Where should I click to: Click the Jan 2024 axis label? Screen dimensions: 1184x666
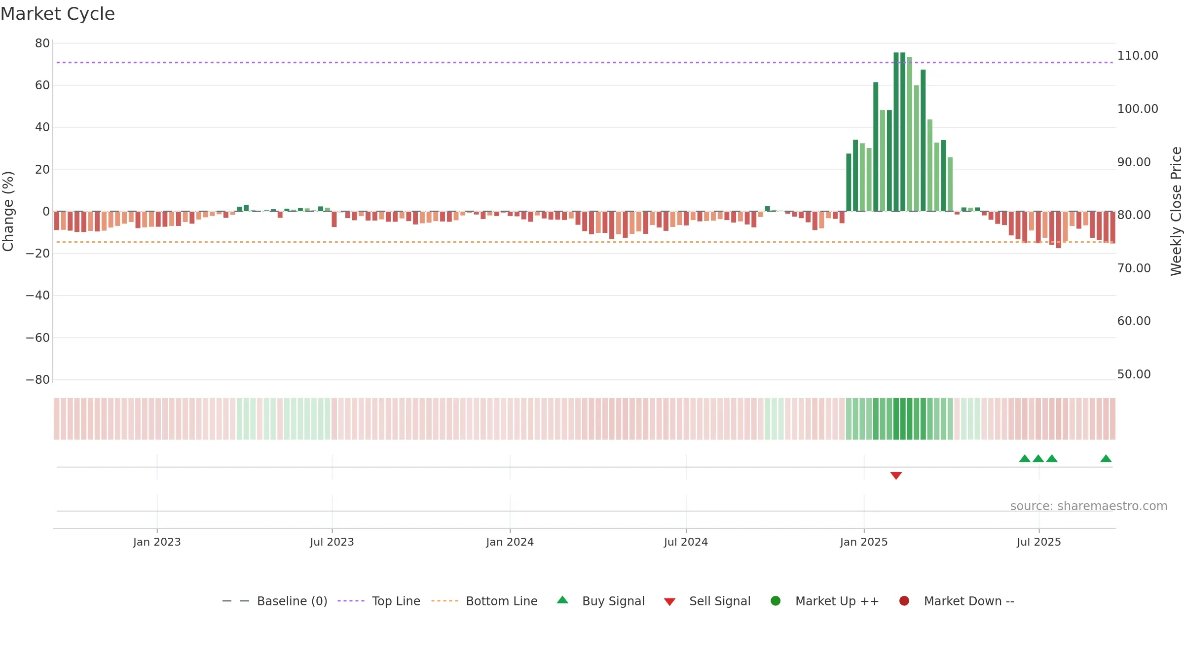tap(510, 542)
